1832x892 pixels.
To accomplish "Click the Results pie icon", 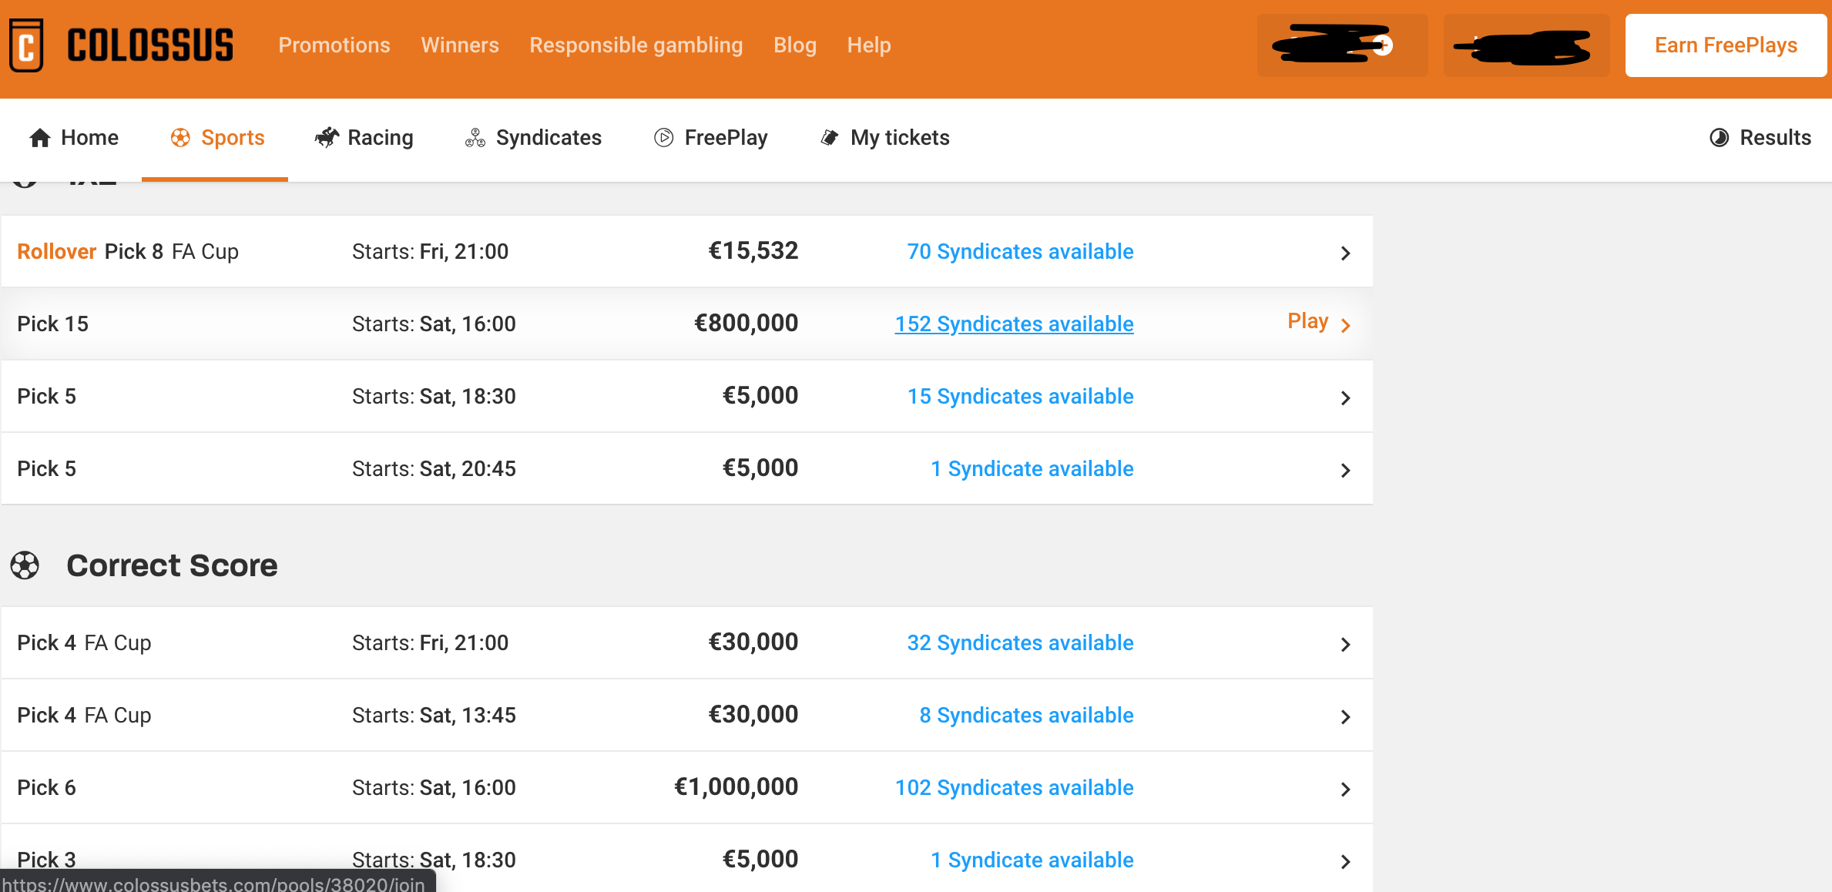I will [1720, 138].
